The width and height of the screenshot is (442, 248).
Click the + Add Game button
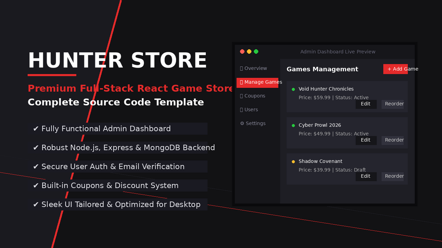395,69
